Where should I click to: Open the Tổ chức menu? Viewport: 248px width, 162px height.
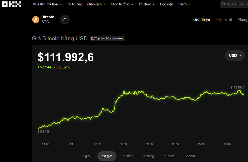click(x=147, y=4)
